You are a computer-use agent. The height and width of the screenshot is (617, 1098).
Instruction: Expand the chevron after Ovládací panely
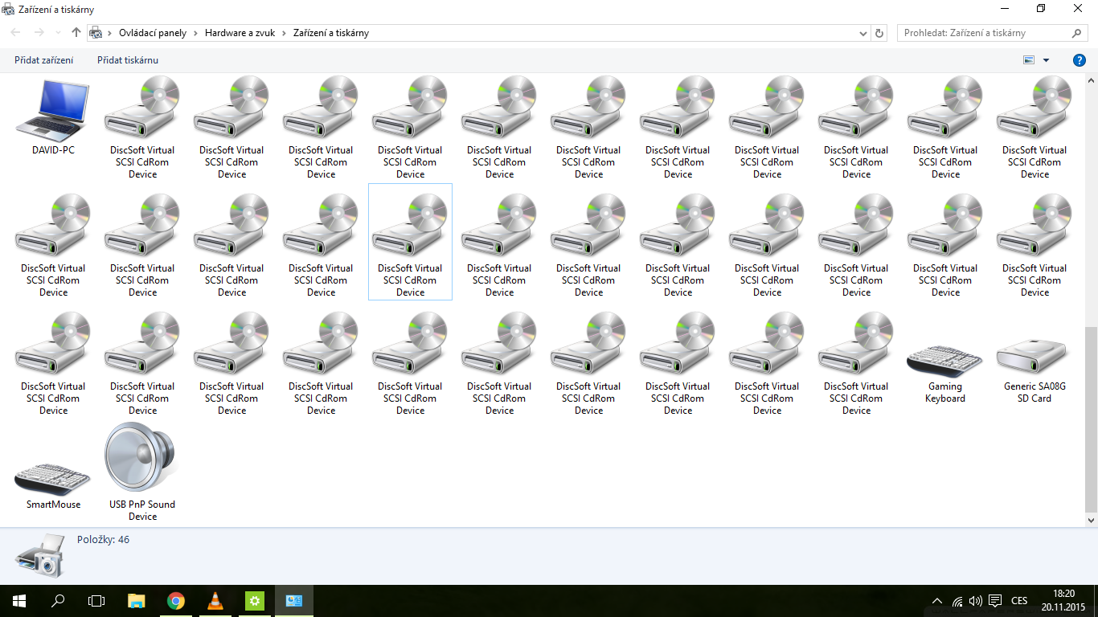point(195,33)
